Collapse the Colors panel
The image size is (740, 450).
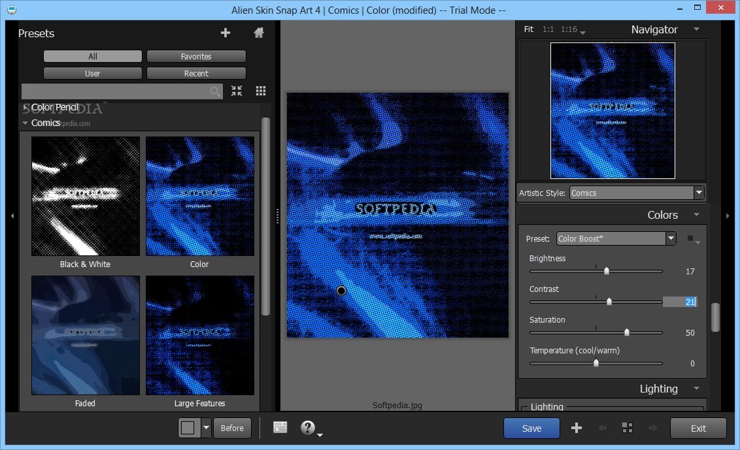point(696,215)
